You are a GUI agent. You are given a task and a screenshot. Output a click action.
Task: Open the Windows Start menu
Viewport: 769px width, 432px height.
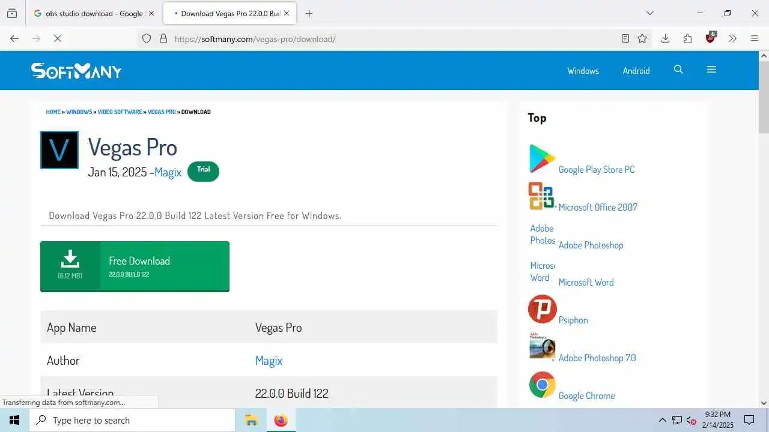[x=14, y=420]
